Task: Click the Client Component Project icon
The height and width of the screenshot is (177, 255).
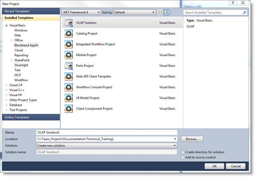Action: click(x=69, y=109)
